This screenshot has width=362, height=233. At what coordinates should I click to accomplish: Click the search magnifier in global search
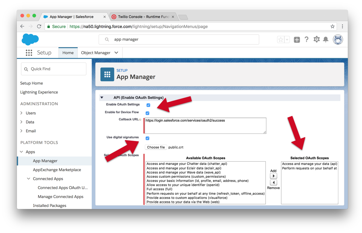click(107, 39)
